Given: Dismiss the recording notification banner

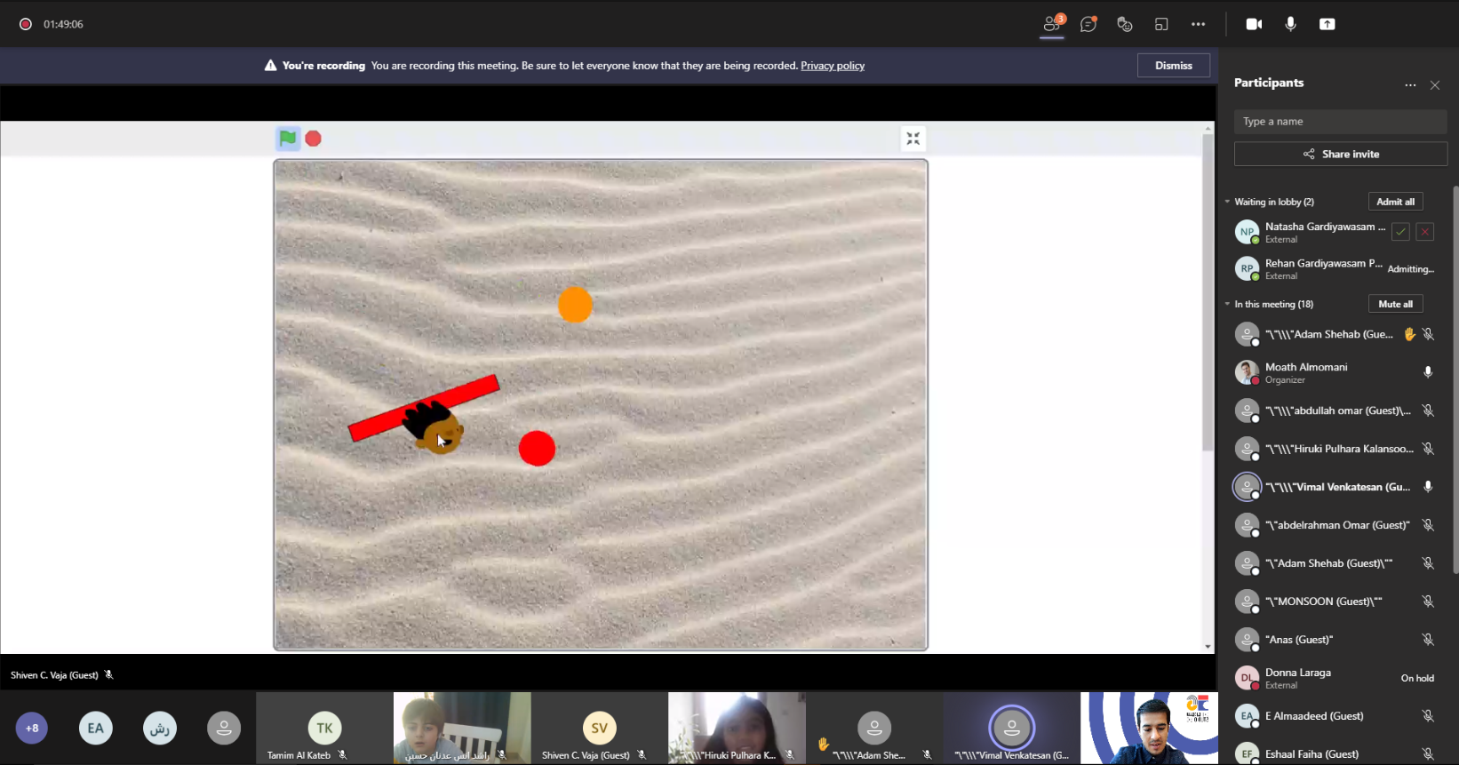Looking at the screenshot, I should (x=1174, y=66).
